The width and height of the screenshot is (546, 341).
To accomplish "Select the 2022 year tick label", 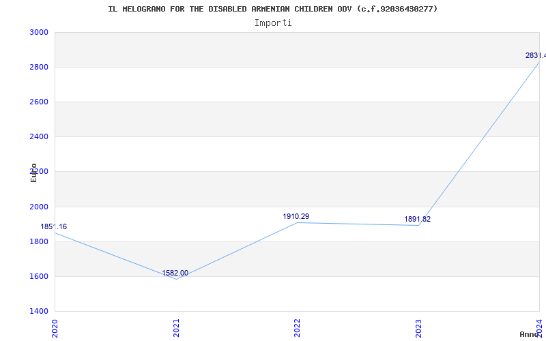I will point(298,327).
